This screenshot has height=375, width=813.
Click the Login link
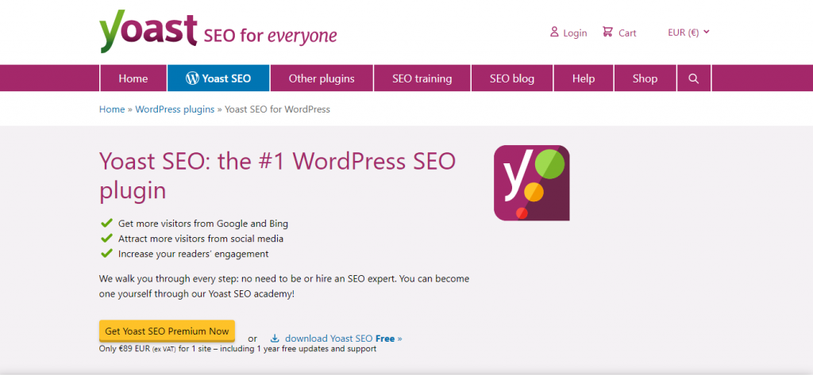[575, 33]
